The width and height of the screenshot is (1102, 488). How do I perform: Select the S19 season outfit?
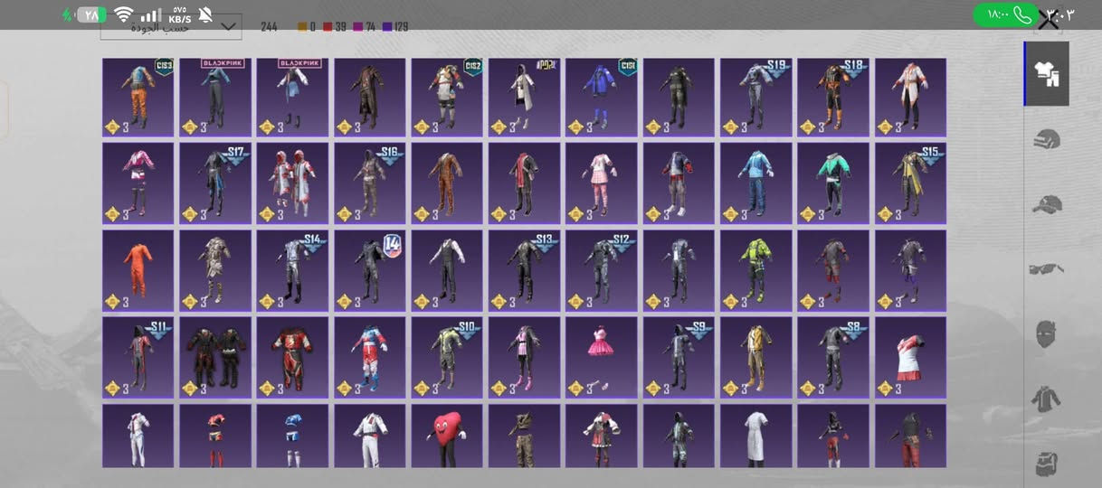click(x=756, y=98)
